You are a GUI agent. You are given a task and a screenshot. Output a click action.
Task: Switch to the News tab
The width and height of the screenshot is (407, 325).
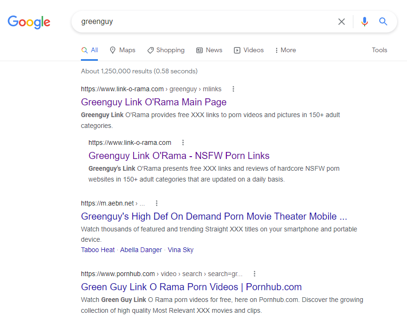point(209,50)
